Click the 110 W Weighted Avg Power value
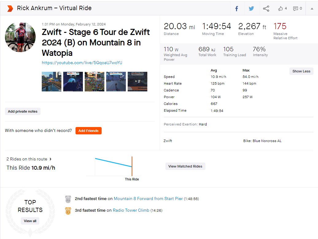The width and height of the screenshot is (318, 239). click(171, 49)
